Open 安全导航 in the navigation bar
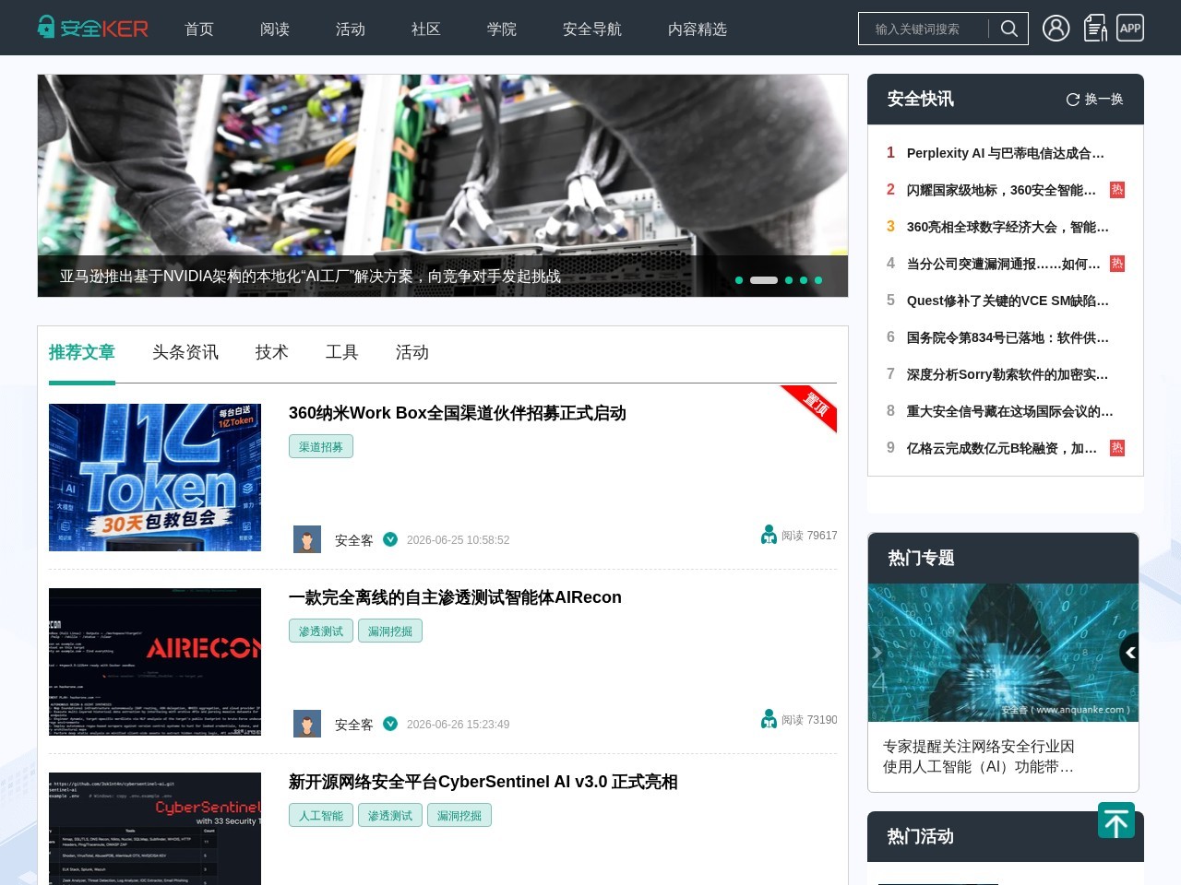This screenshot has width=1181, height=885. point(592,29)
